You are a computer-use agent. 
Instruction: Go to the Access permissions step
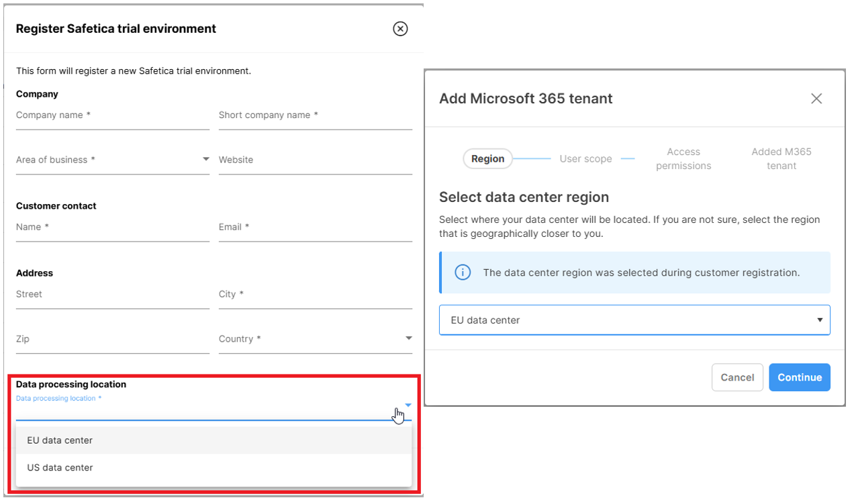pyautogui.click(x=683, y=158)
